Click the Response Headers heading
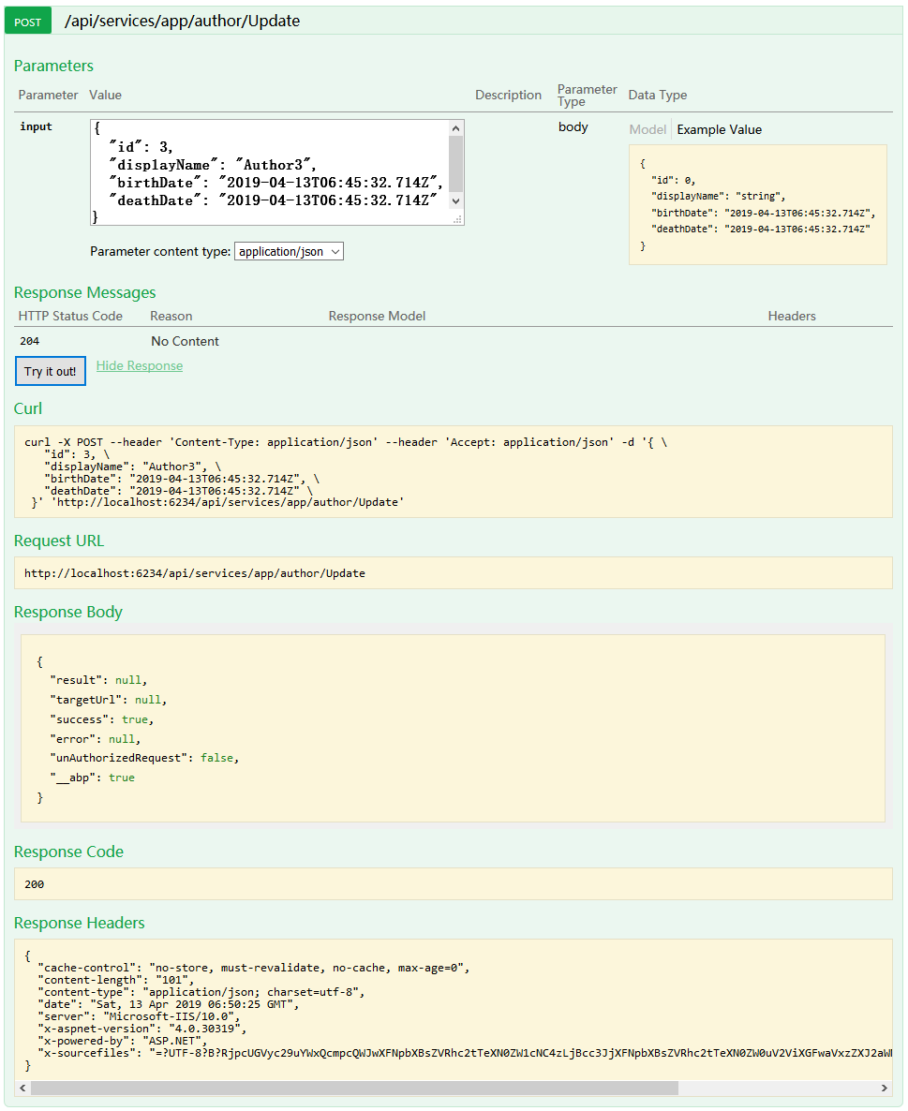The width and height of the screenshot is (908, 1111). 80,923
